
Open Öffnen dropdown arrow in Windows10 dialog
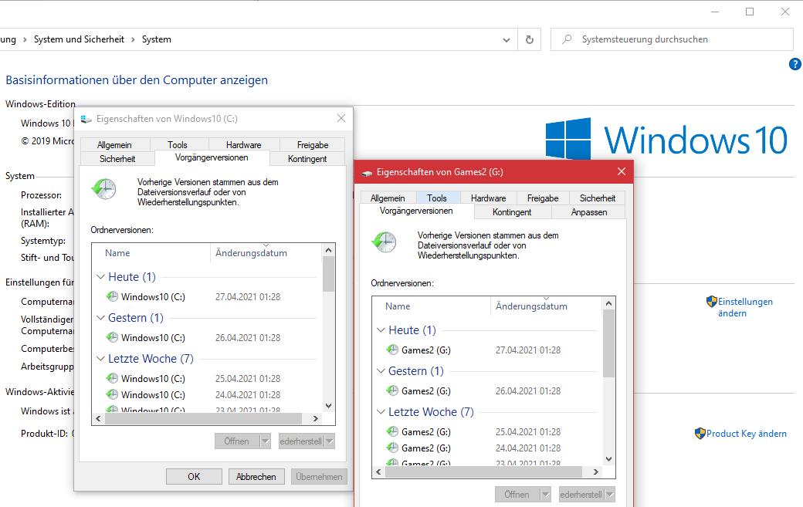265,441
